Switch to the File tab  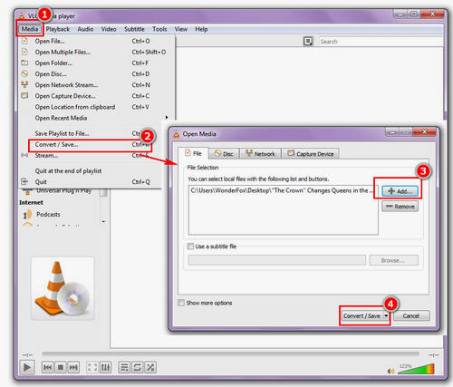[x=193, y=153]
